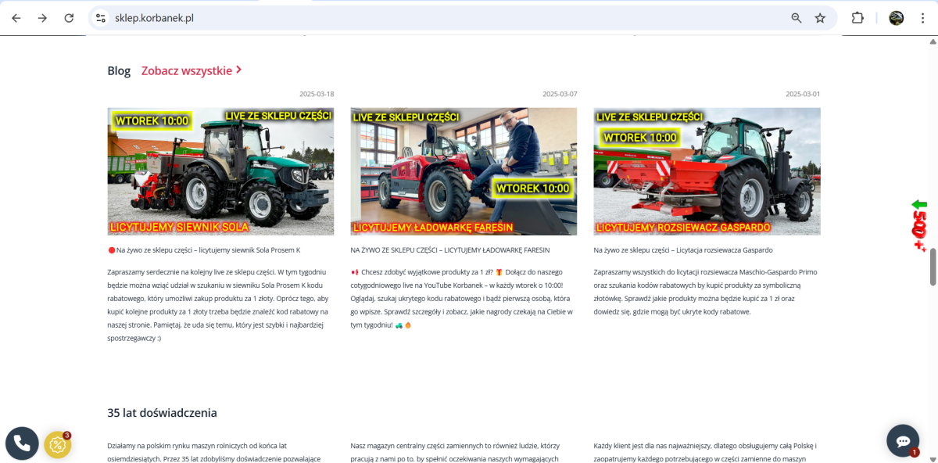
Task: Open Licytacja rozsiewacza Gaspardo post title
Action: (x=683, y=250)
